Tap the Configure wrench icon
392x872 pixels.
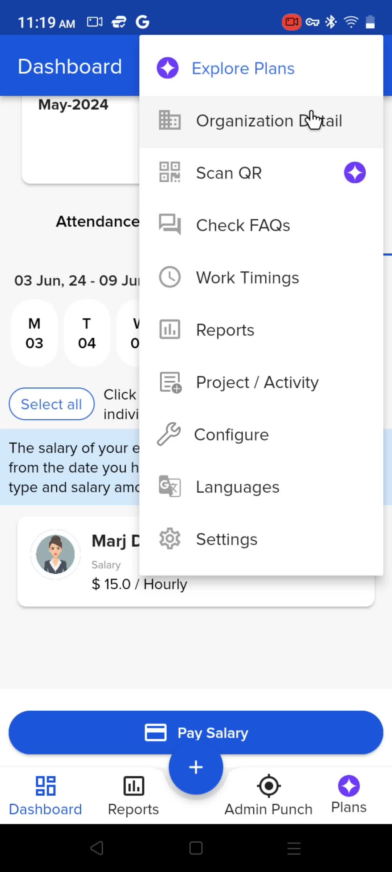[169, 434]
